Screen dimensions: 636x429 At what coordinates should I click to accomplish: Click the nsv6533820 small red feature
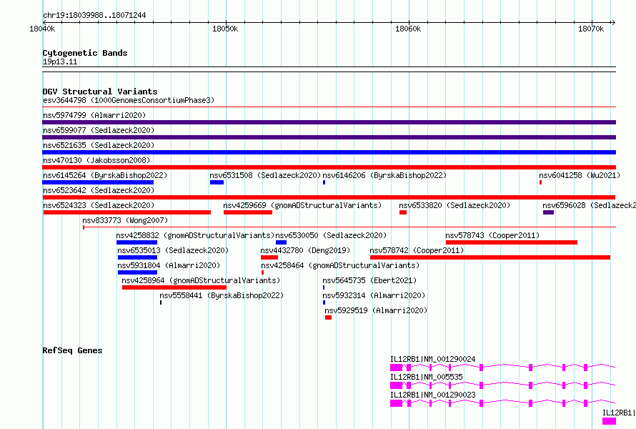pos(403,212)
